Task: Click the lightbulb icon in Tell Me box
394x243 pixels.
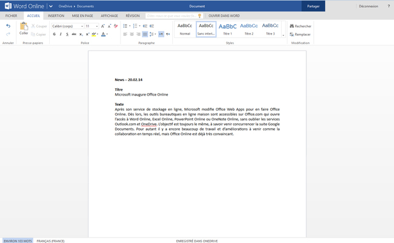Action: (199, 16)
